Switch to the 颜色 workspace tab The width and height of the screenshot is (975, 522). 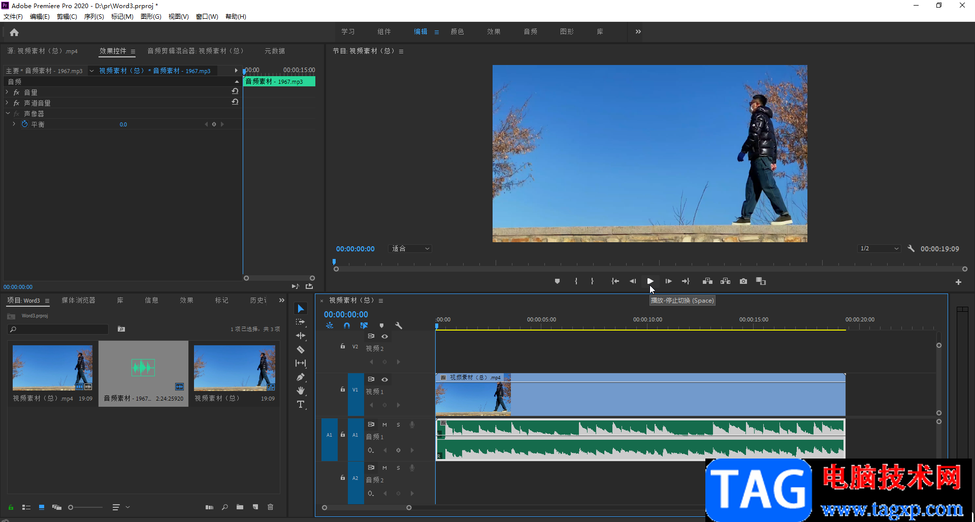pyautogui.click(x=457, y=31)
